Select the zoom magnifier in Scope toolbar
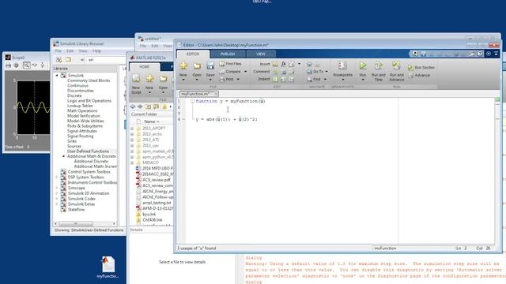The image size is (506, 284). 26,65
